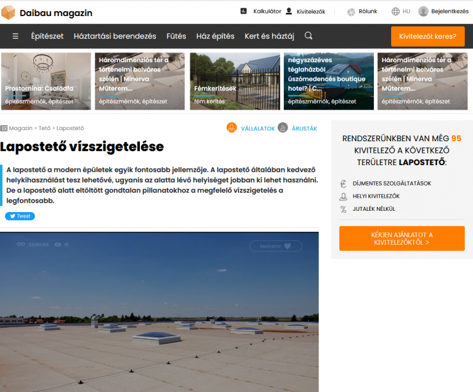Open the VÁLLALATOK link
This screenshot has width=473, height=392.
click(257, 129)
